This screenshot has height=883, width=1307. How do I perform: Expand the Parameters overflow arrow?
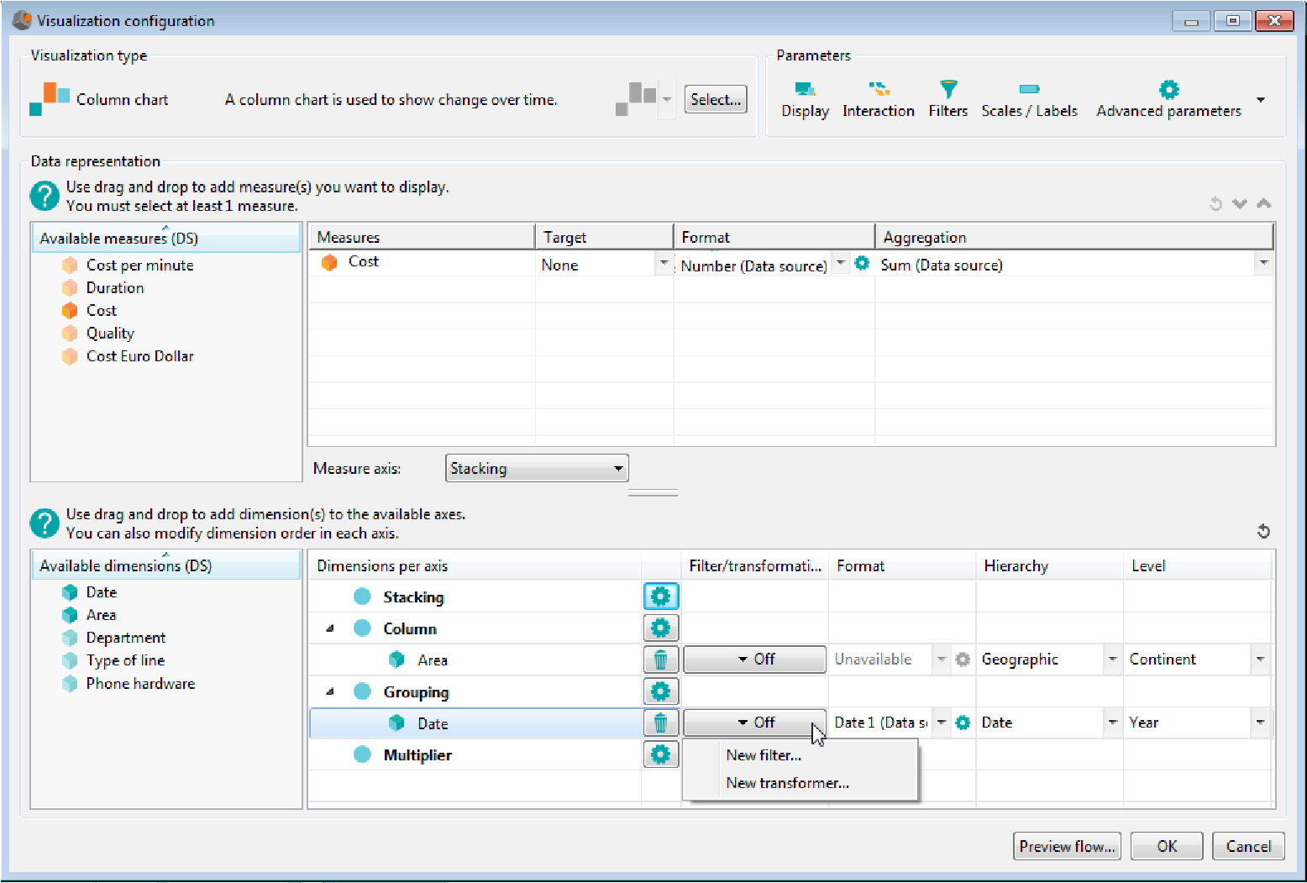coord(1261,100)
